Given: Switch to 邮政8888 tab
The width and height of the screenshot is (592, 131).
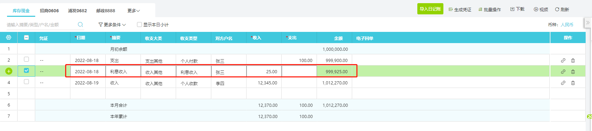Looking at the screenshot, I should [x=106, y=11].
